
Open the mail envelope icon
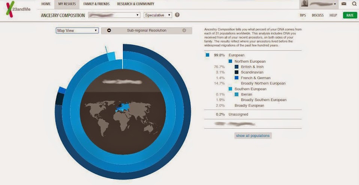point(344,4)
